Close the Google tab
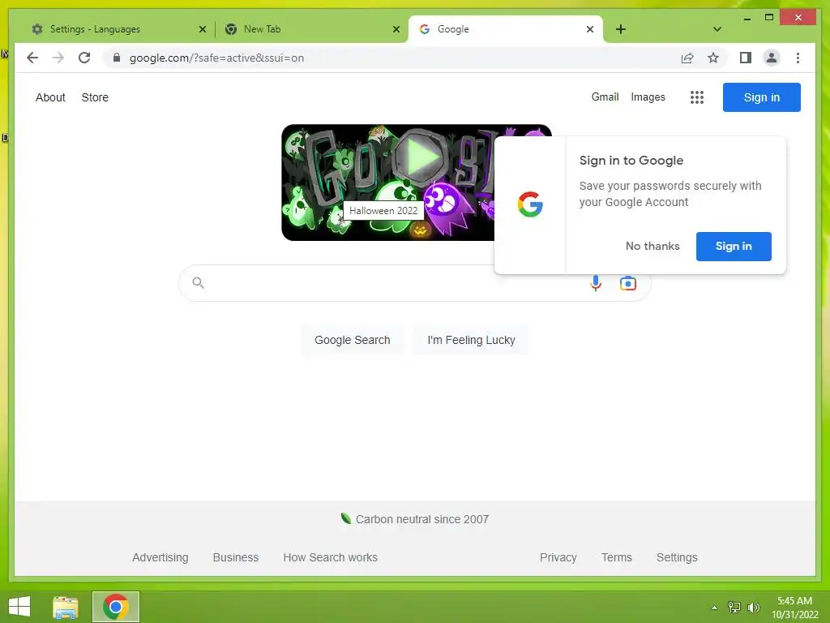This screenshot has height=623, width=830. (590, 29)
